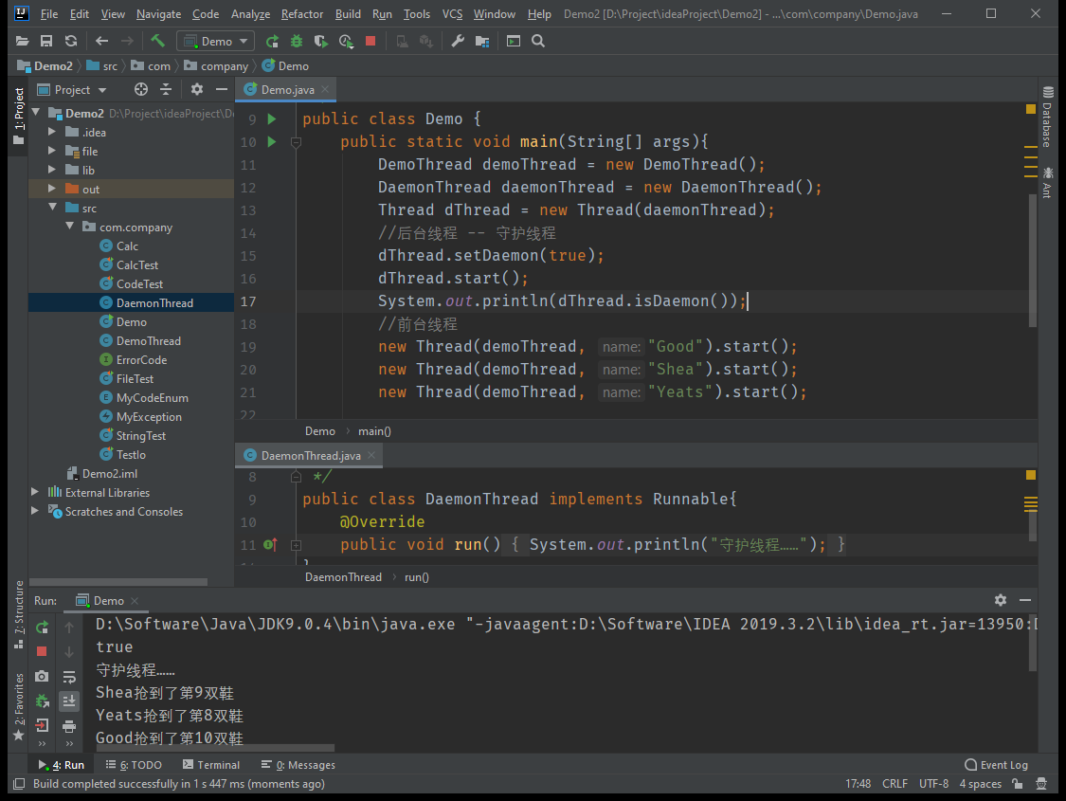
Task: Dump threads with the camera icon
Action: tap(42, 677)
